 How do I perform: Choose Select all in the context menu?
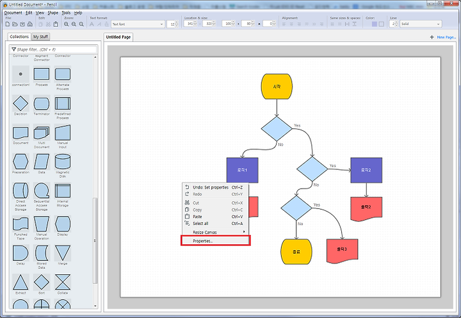[x=216, y=224]
